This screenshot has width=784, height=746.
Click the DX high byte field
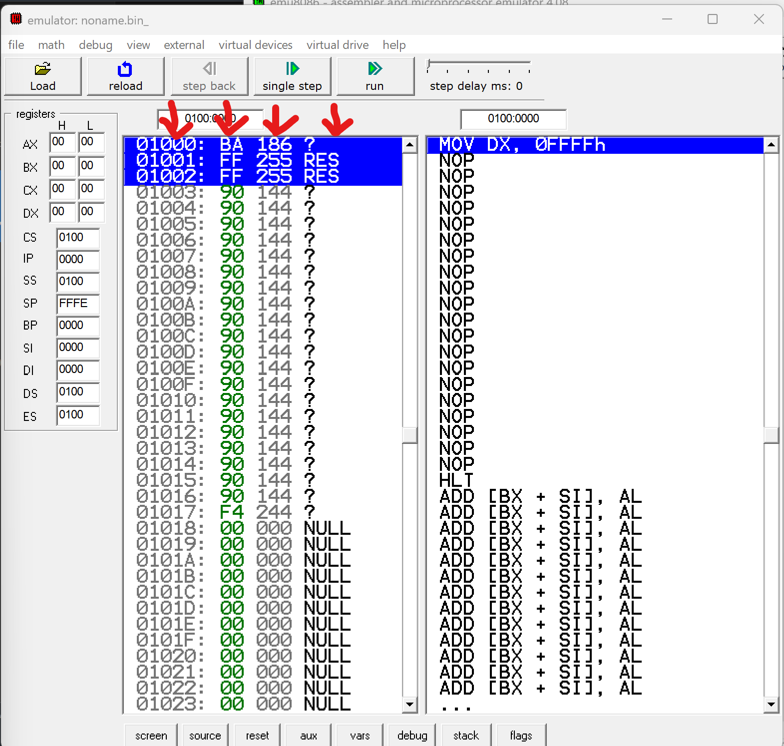(62, 212)
